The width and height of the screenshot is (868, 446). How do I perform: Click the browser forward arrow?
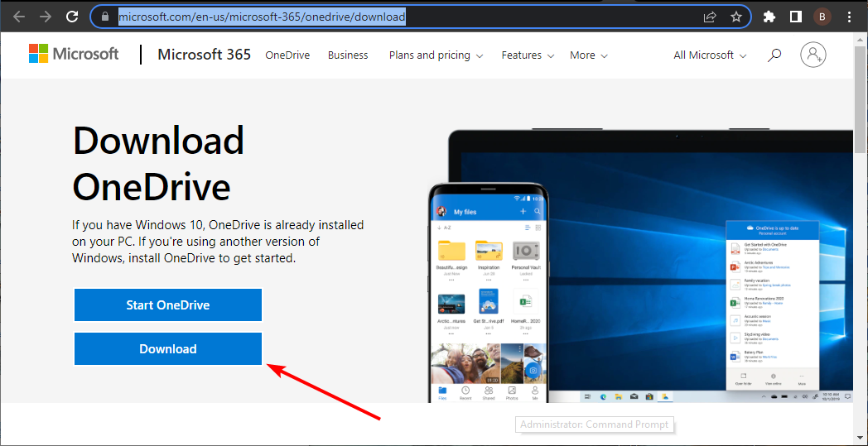[x=46, y=17]
